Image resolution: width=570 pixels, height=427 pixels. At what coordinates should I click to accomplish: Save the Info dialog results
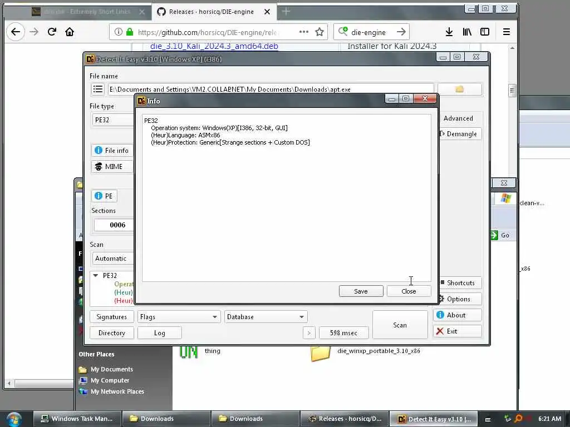tap(361, 291)
